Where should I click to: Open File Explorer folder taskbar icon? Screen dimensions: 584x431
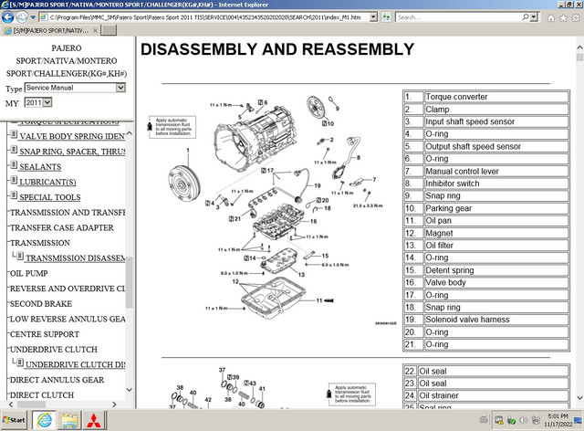69,421
